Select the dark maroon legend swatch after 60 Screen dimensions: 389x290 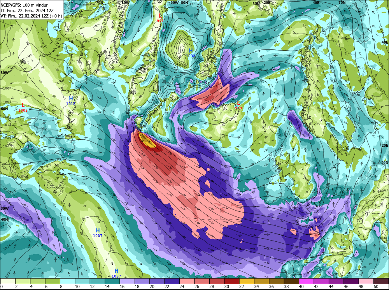click(x=381, y=281)
